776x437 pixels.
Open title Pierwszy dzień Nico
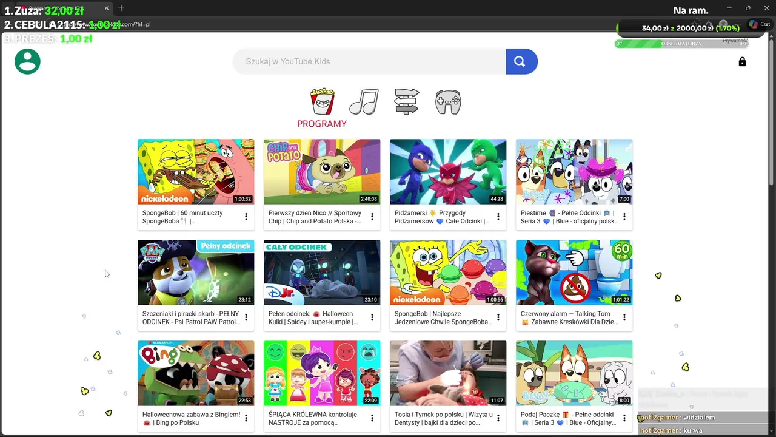coord(315,217)
